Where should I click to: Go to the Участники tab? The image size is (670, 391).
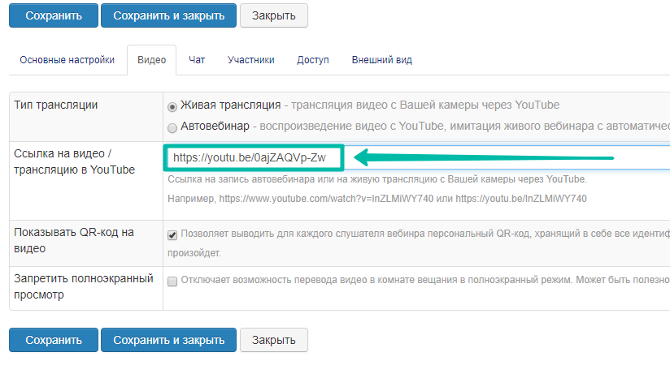(x=250, y=60)
